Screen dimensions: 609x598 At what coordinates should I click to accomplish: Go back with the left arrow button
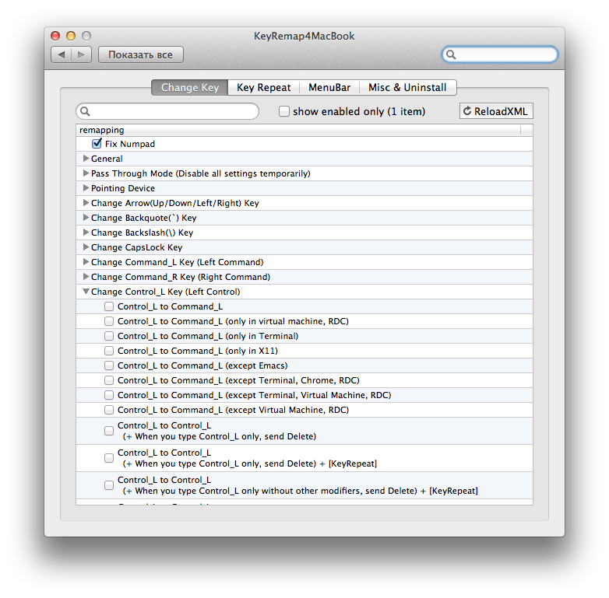click(x=61, y=54)
